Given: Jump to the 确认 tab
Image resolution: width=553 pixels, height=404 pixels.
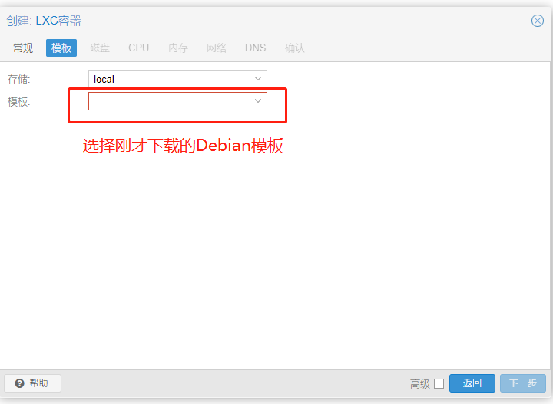Looking at the screenshot, I should (295, 48).
